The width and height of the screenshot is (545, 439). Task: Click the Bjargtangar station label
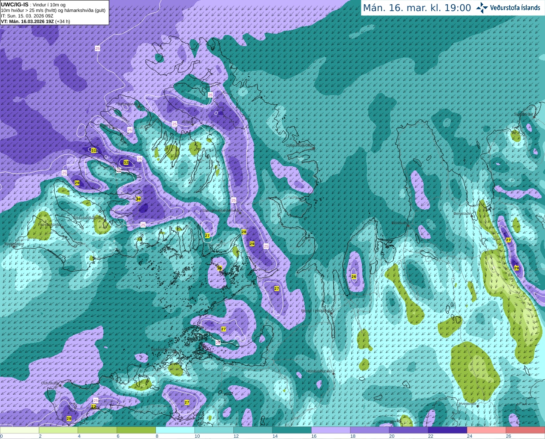point(14,244)
